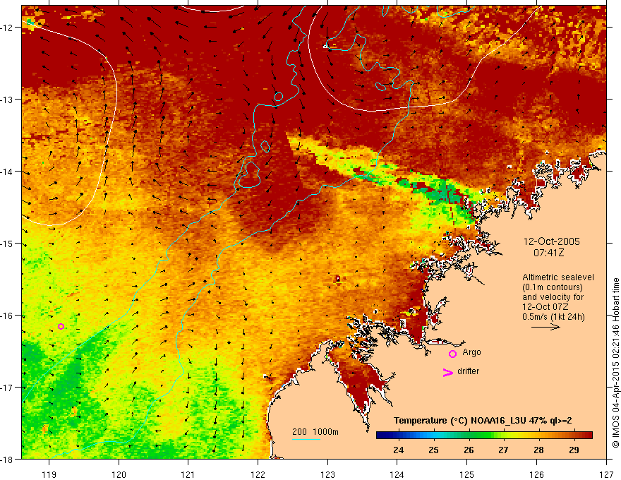Click the latitude axis label -17
621x480 pixels.
(8, 388)
